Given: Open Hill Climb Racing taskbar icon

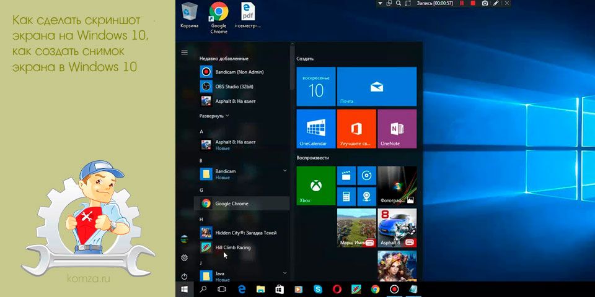Looking at the screenshot, I should tap(356, 290).
